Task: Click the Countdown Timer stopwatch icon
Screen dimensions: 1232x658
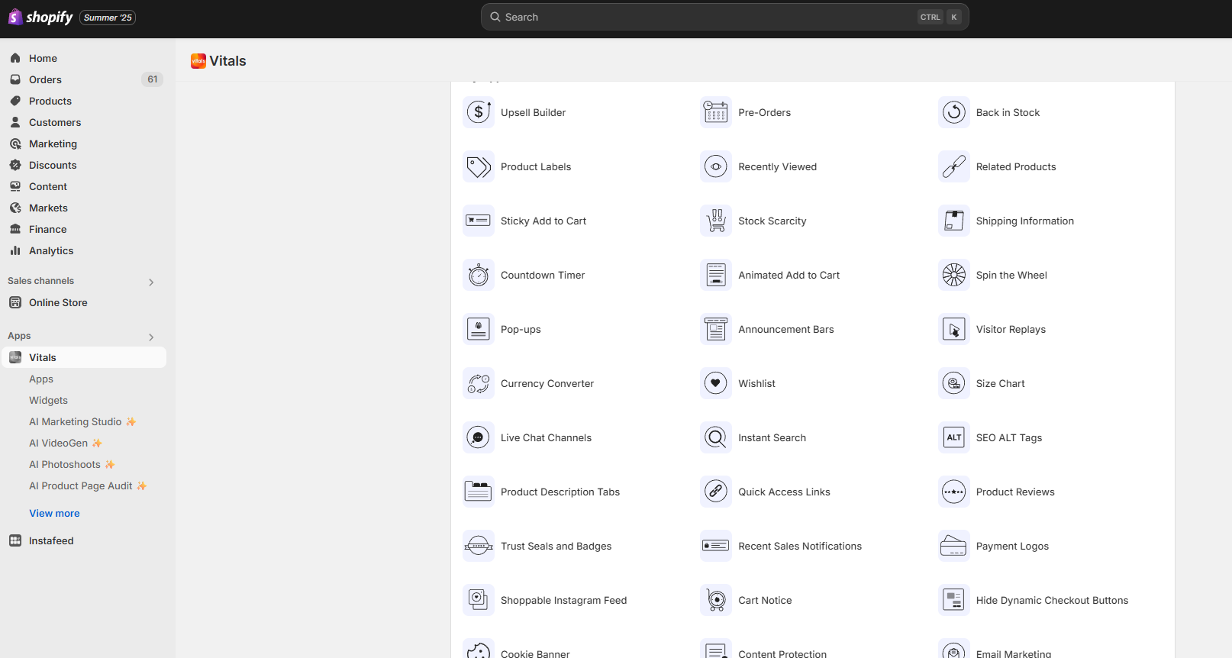Action: tap(479, 275)
